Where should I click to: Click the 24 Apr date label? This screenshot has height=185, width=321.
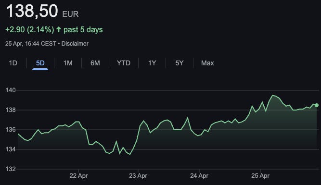pos(199,175)
